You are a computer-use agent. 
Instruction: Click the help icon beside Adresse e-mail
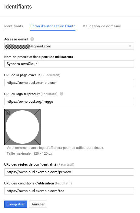(32, 39)
